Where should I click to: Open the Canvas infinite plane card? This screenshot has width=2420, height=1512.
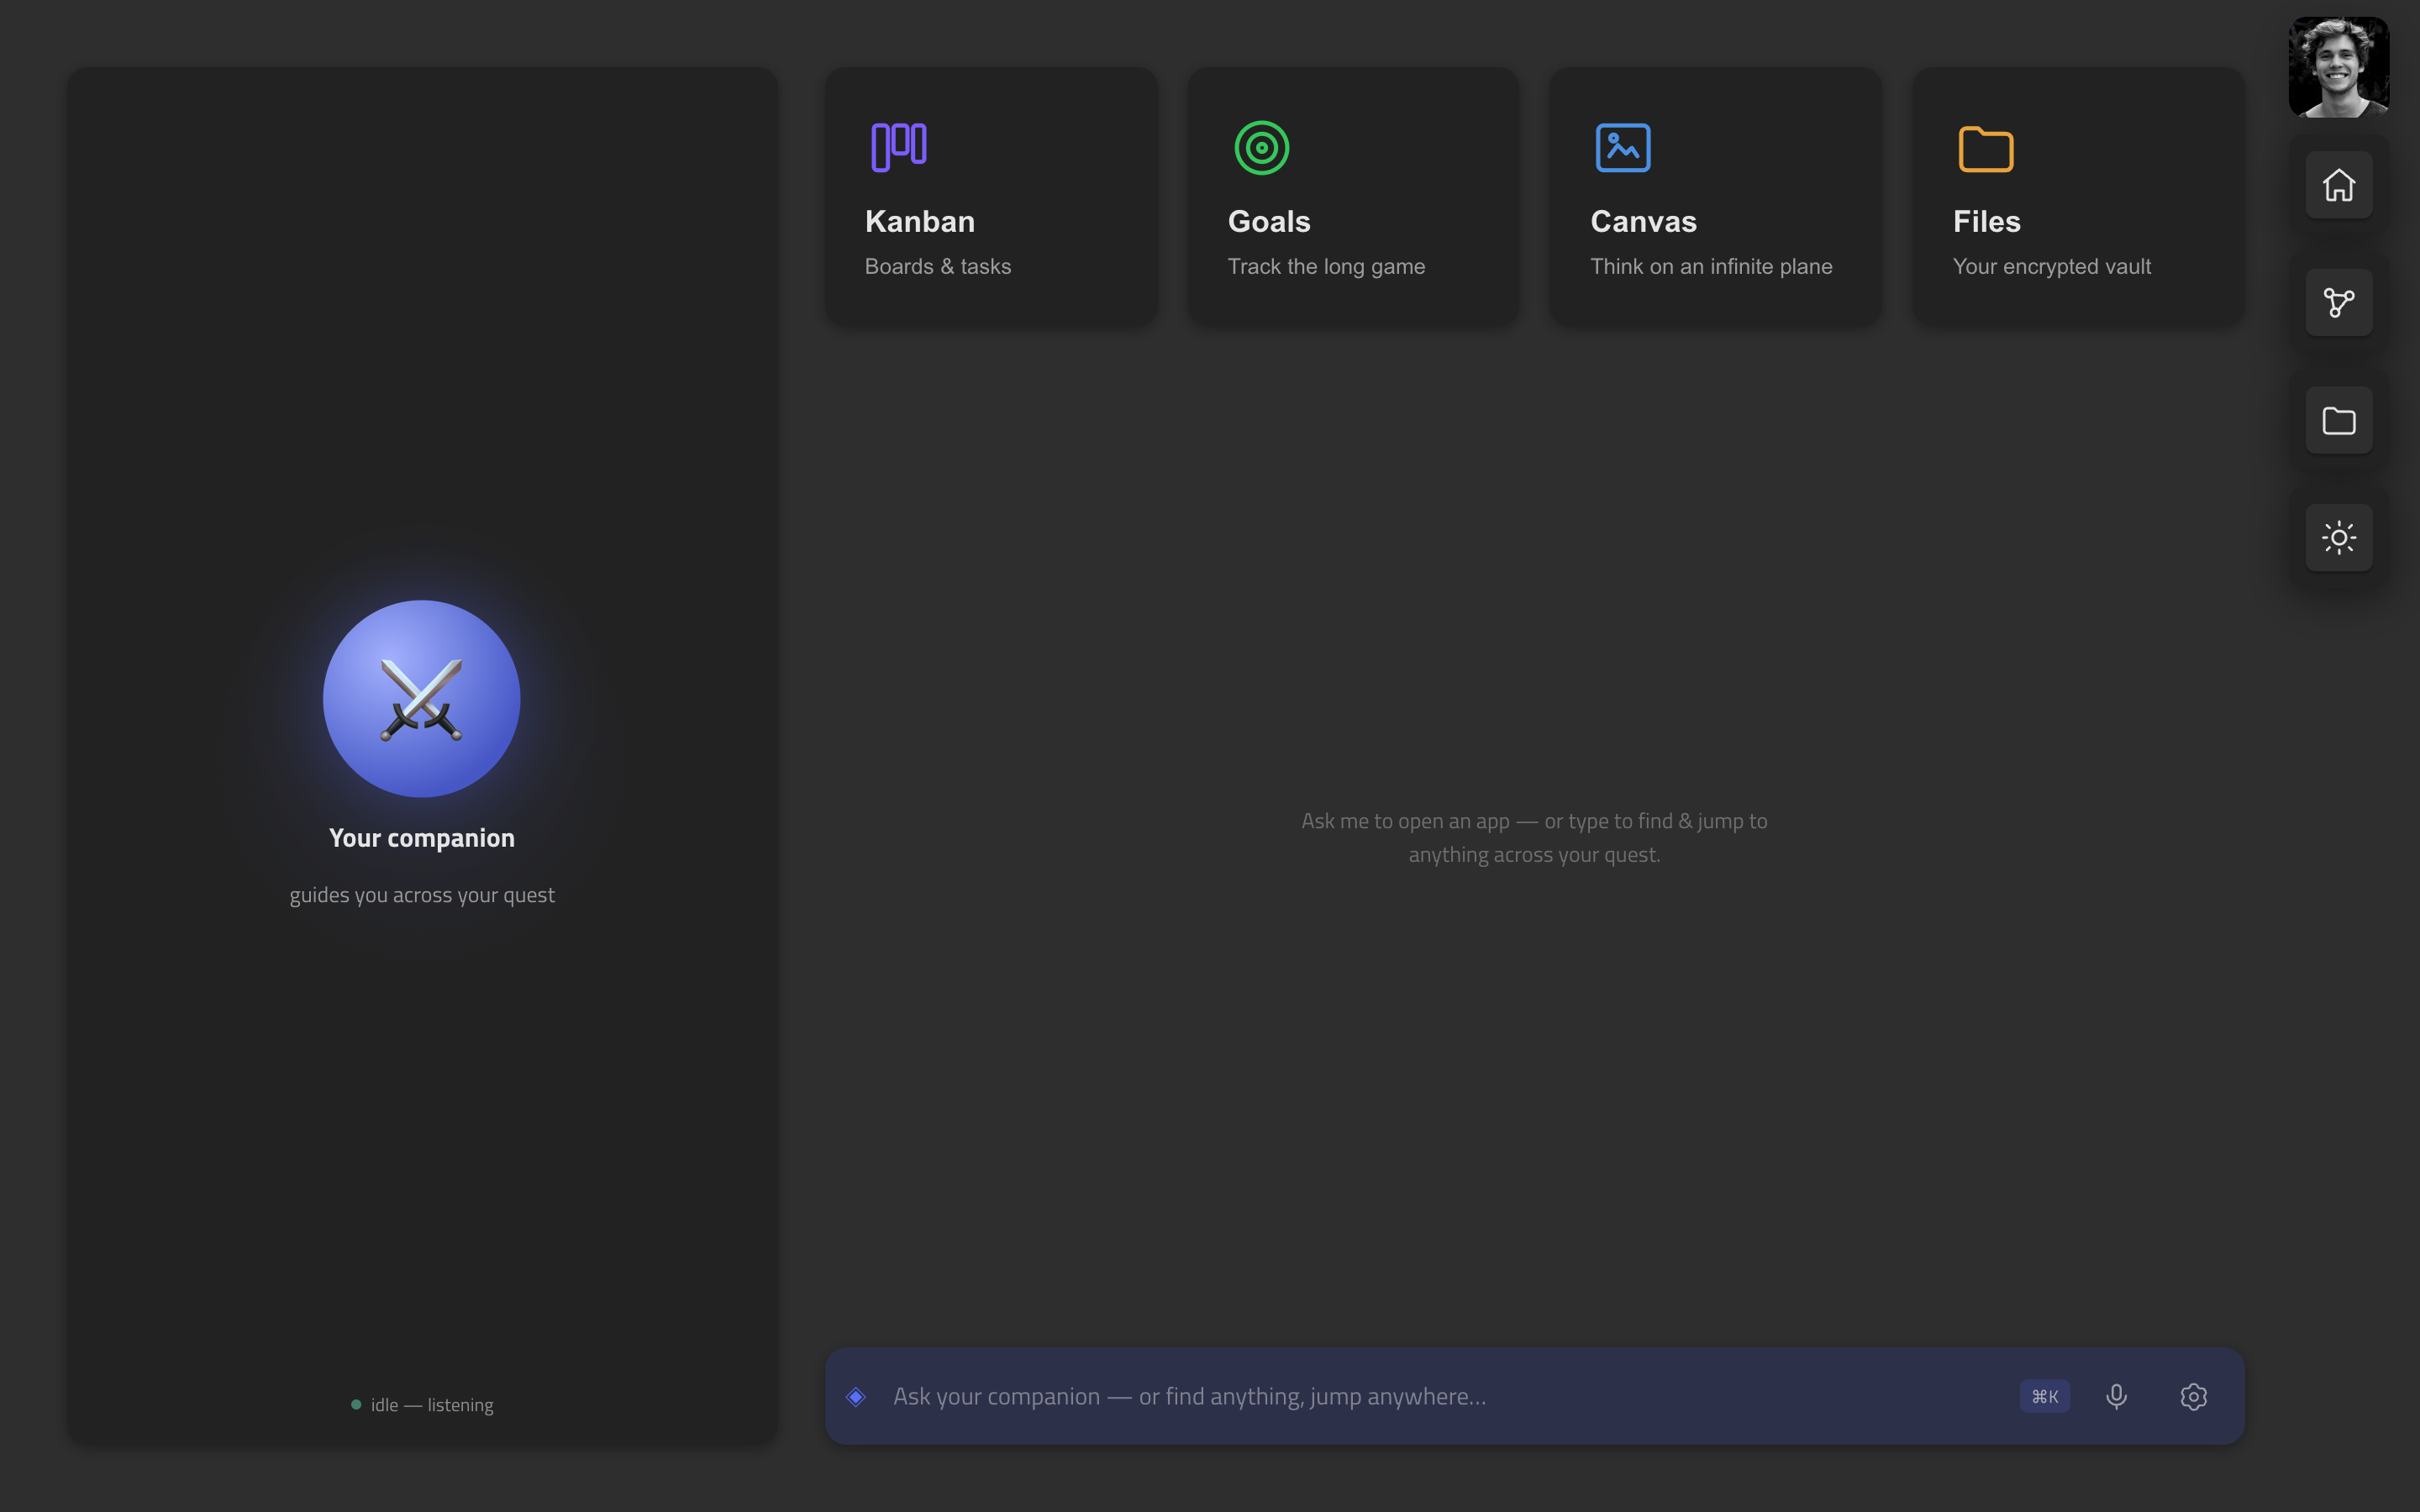coord(1716,195)
